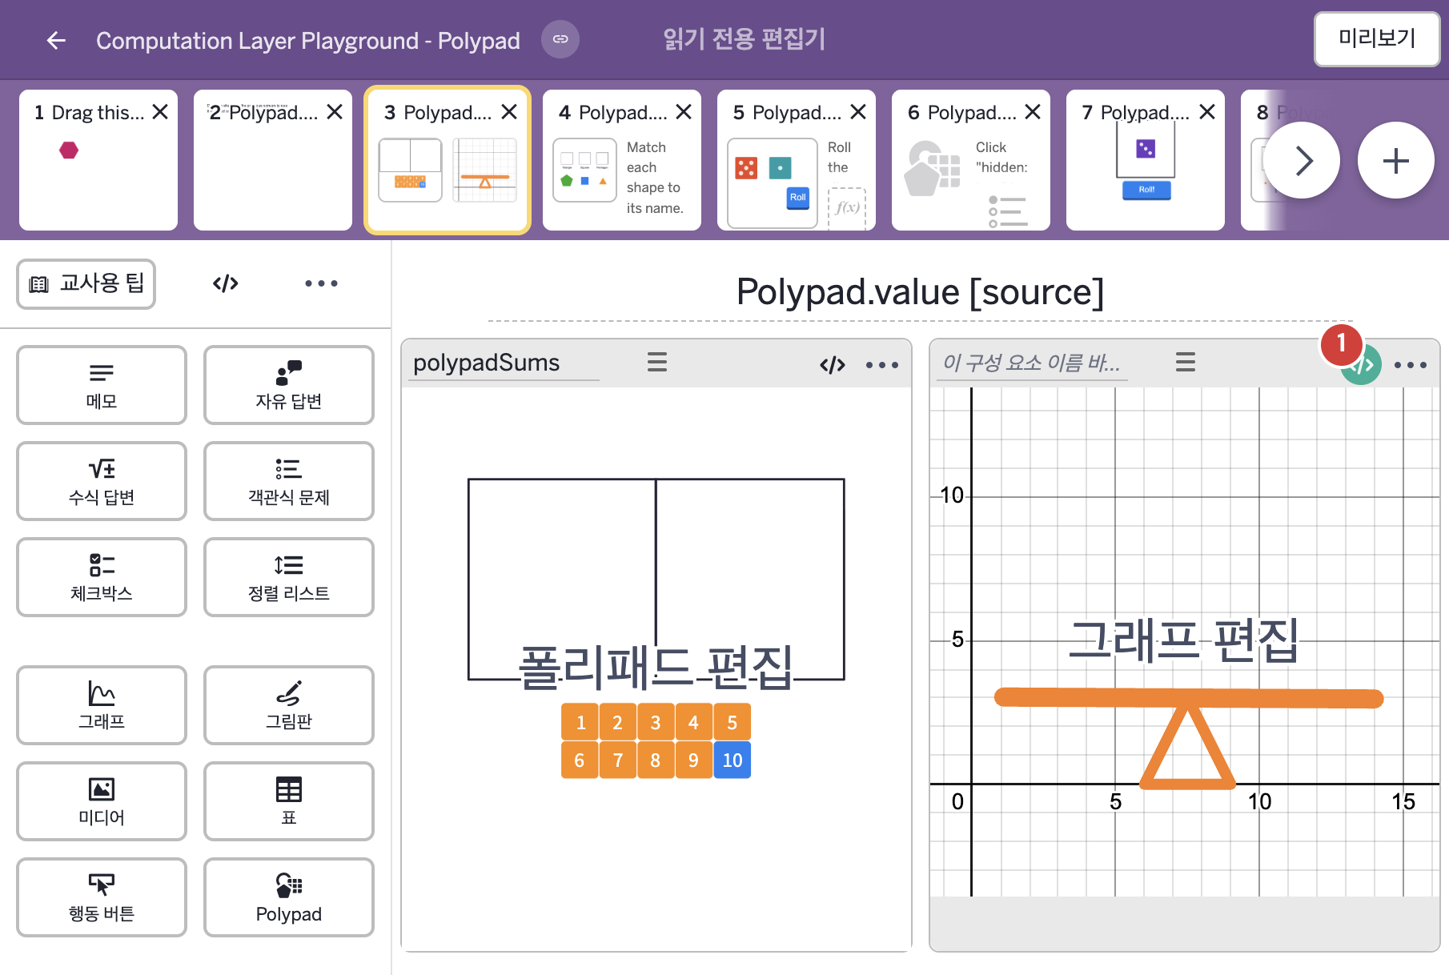
Task: Select blue number tile 10
Action: coord(732,760)
